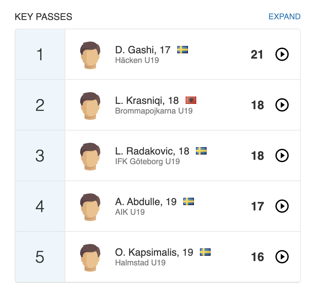
Task: Click L. Radakovic's avatar icon
Action: point(90,156)
